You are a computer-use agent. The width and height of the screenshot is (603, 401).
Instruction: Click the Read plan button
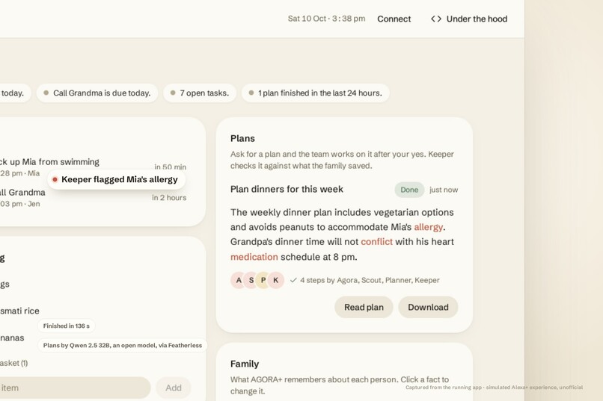coord(364,307)
